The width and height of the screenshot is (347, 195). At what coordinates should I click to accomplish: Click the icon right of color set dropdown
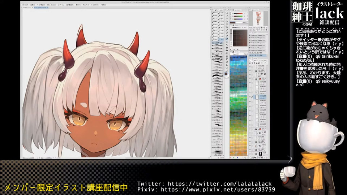point(245,54)
